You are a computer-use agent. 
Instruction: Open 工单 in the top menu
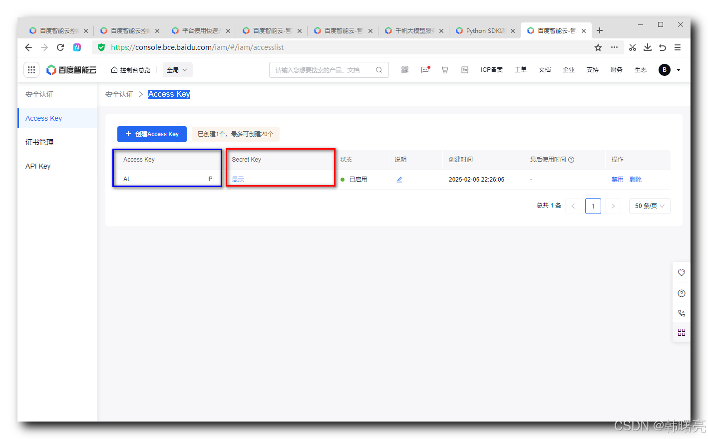pyautogui.click(x=521, y=70)
